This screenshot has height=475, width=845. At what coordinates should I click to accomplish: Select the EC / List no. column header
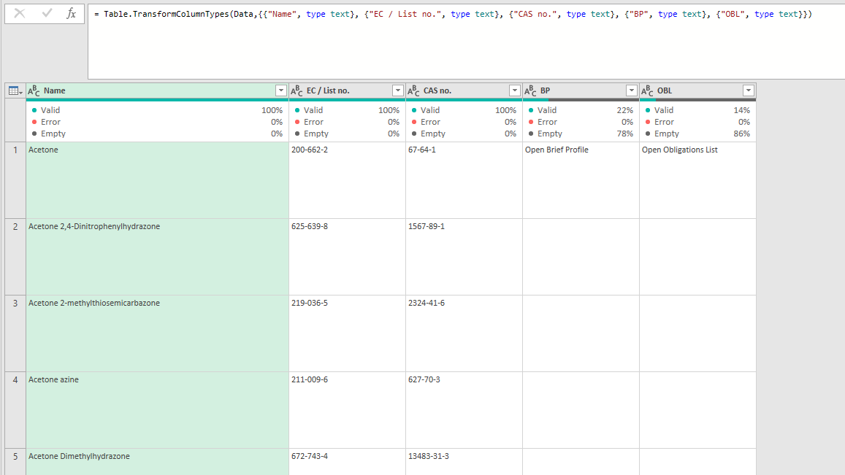(x=347, y=90)
